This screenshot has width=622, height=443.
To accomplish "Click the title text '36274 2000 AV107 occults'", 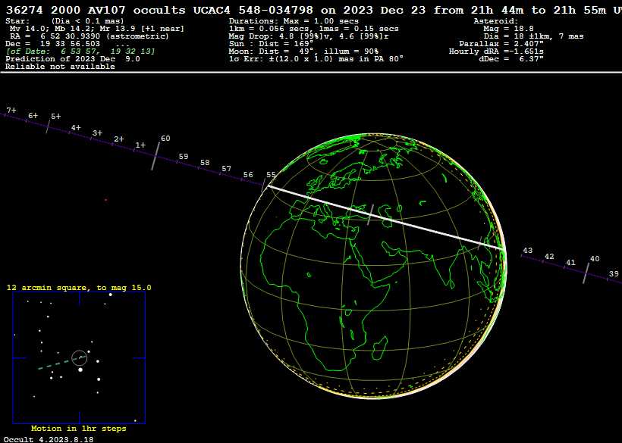I will pyautogui.click(x=96, y=11).
